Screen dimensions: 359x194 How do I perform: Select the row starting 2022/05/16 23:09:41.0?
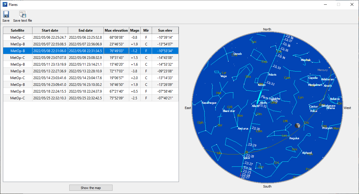(91, 85)
